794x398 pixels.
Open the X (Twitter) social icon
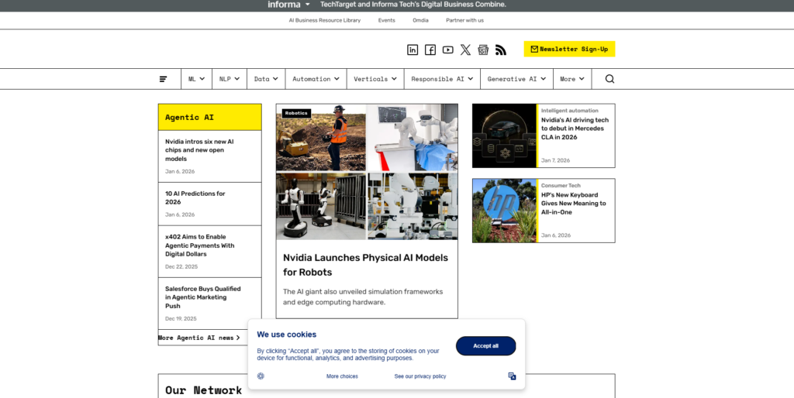(465, 50)
